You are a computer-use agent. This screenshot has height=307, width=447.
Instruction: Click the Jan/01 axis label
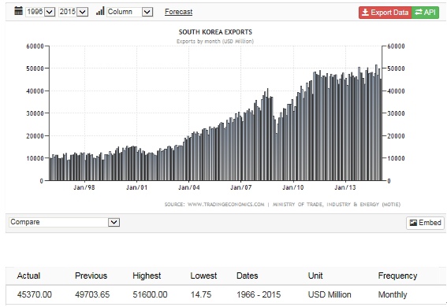136,187
